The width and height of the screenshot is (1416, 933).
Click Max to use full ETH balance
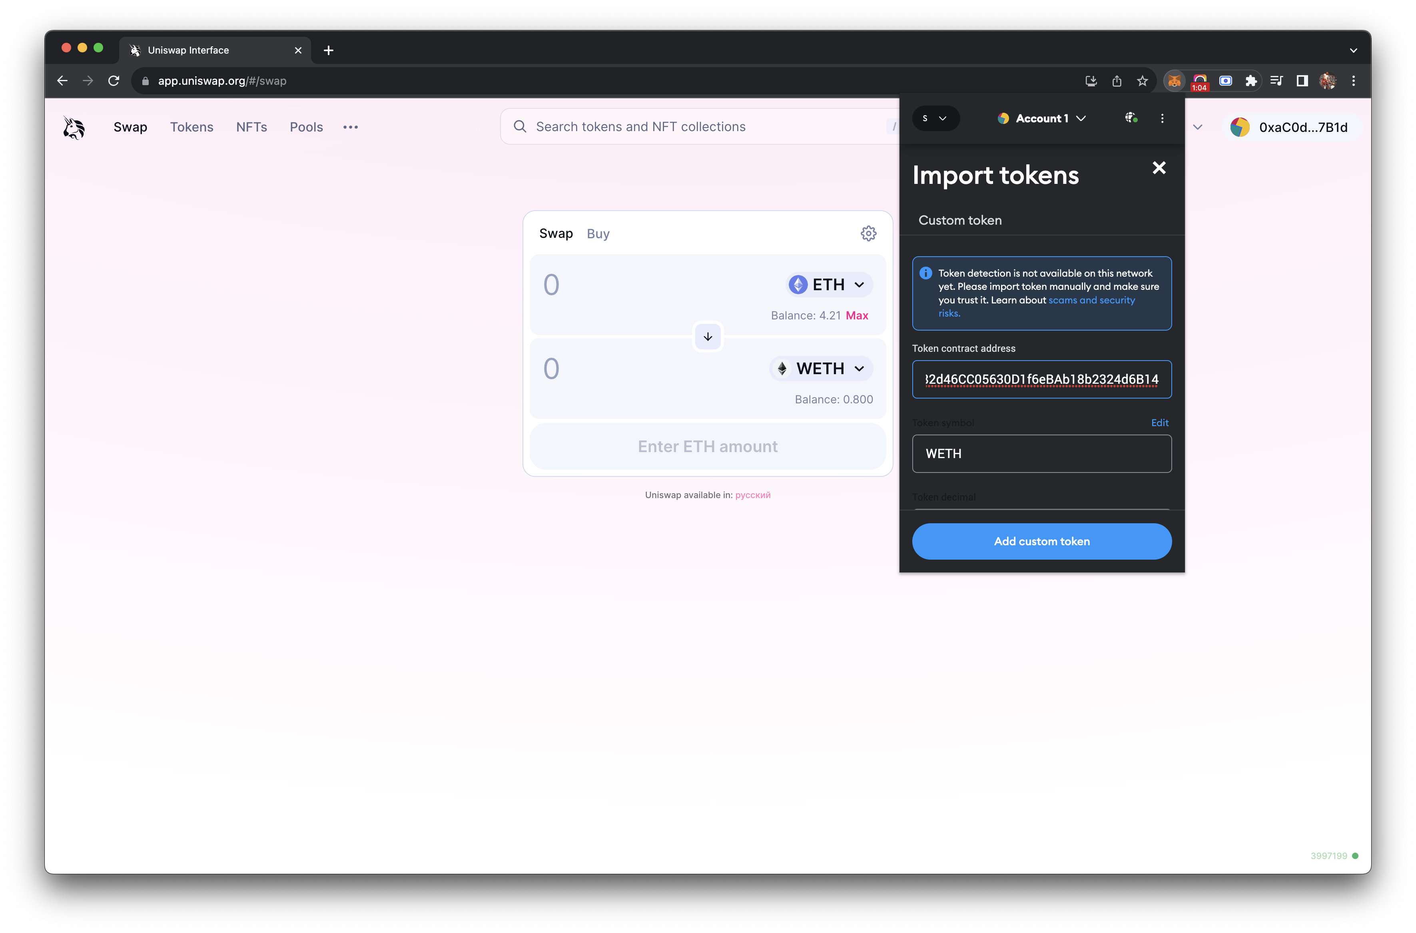point(857,315)
